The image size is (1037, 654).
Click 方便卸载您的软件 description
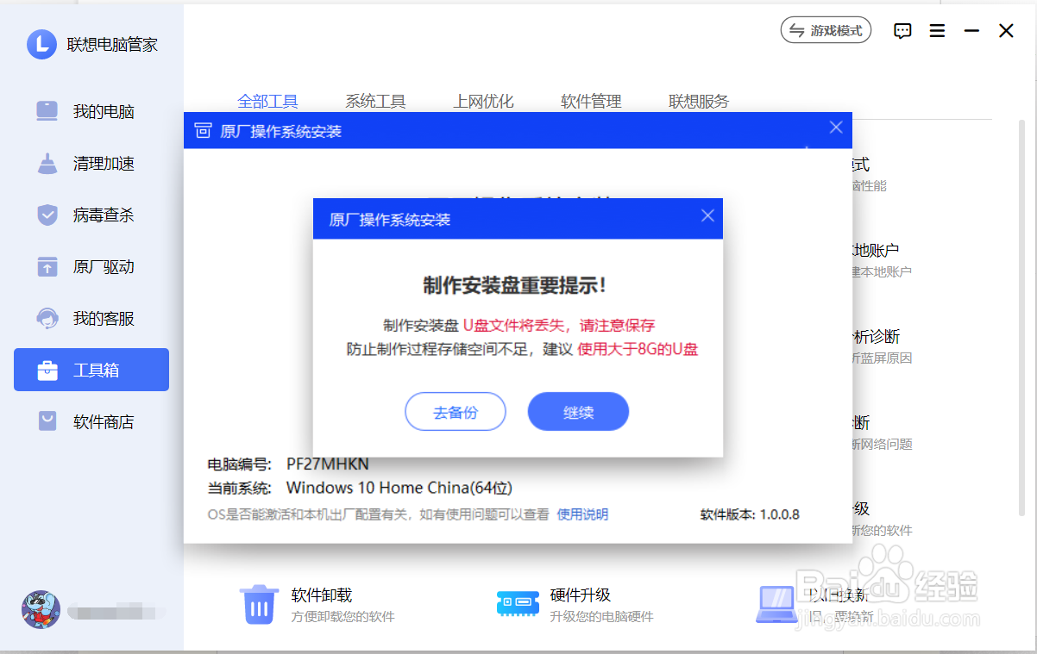343,617
